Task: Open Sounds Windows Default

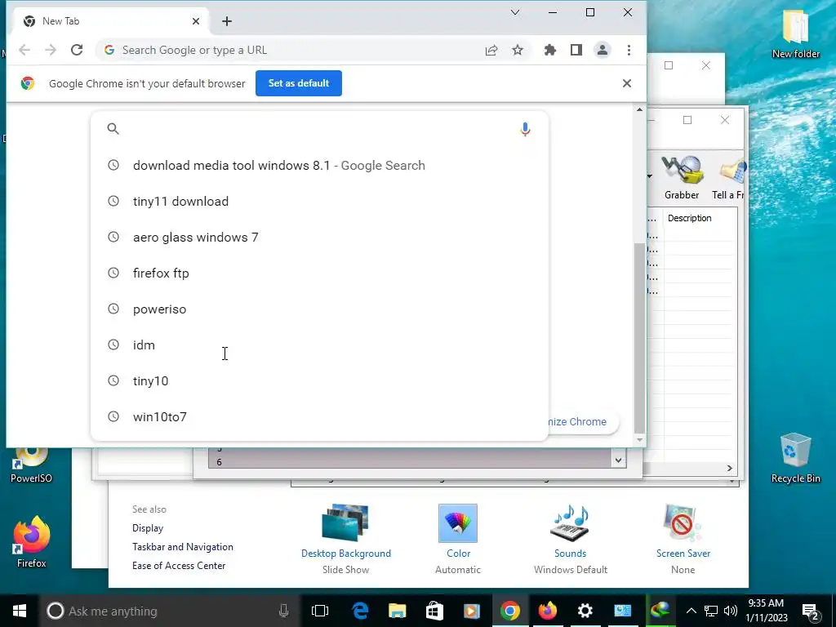Action: click(x=571, y=539)
